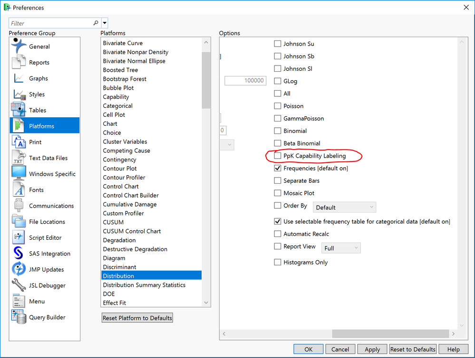Select the Reports preference group icon
Viewport: 475px width, 358px height.
click(19, 62)
